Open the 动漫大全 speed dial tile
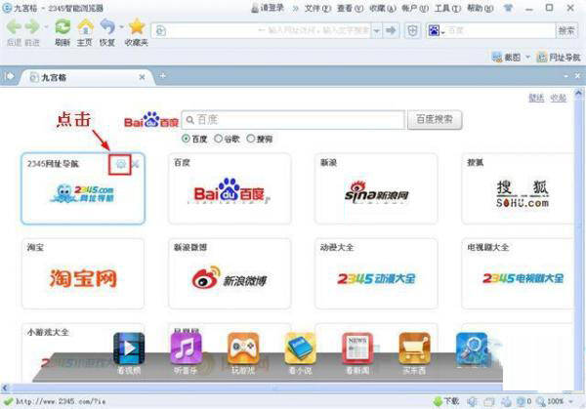The width and height of the screenshot is (586, 409). pyautogui.click(x=376, y=273)
